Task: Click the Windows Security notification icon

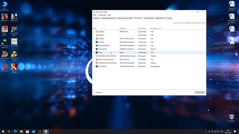Action: (97, 63)
